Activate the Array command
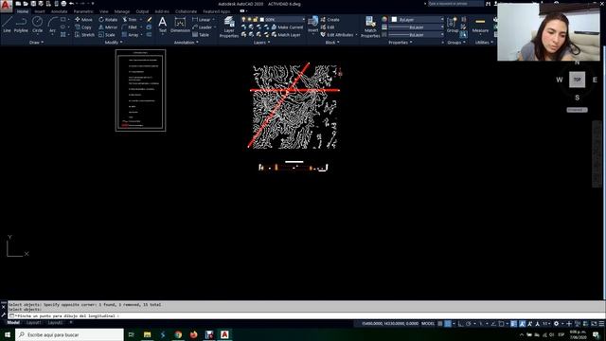The width and height of the screenshot is (606, 341). pos(131,35)
